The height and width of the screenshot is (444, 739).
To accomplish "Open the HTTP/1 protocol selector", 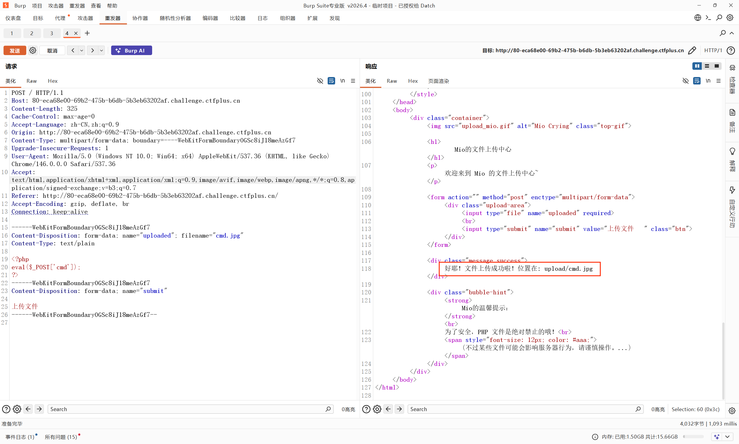I will 713,50.
